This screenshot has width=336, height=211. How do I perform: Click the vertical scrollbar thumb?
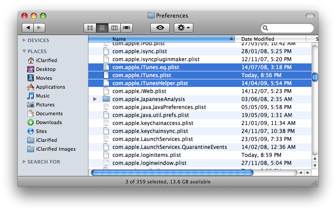click(x=315, y=77)
